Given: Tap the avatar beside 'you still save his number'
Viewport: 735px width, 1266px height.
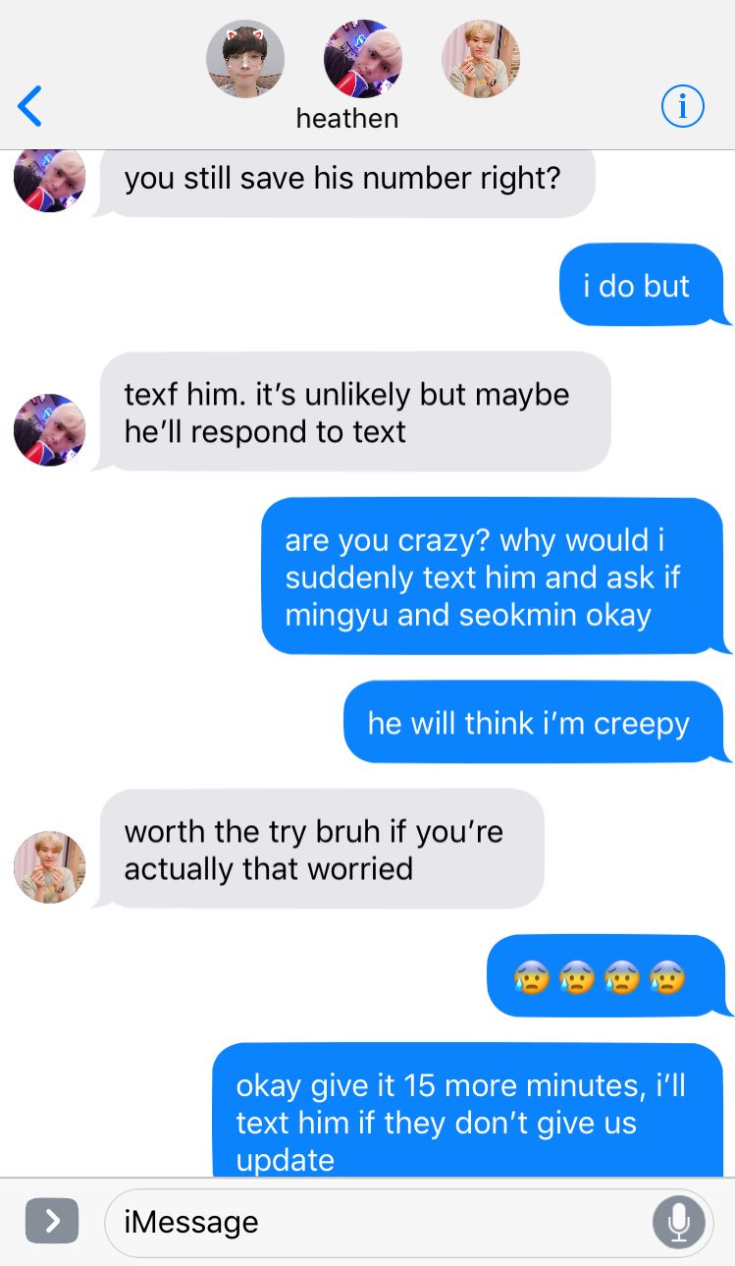Looking at the screenshot, I should point(50,180).
